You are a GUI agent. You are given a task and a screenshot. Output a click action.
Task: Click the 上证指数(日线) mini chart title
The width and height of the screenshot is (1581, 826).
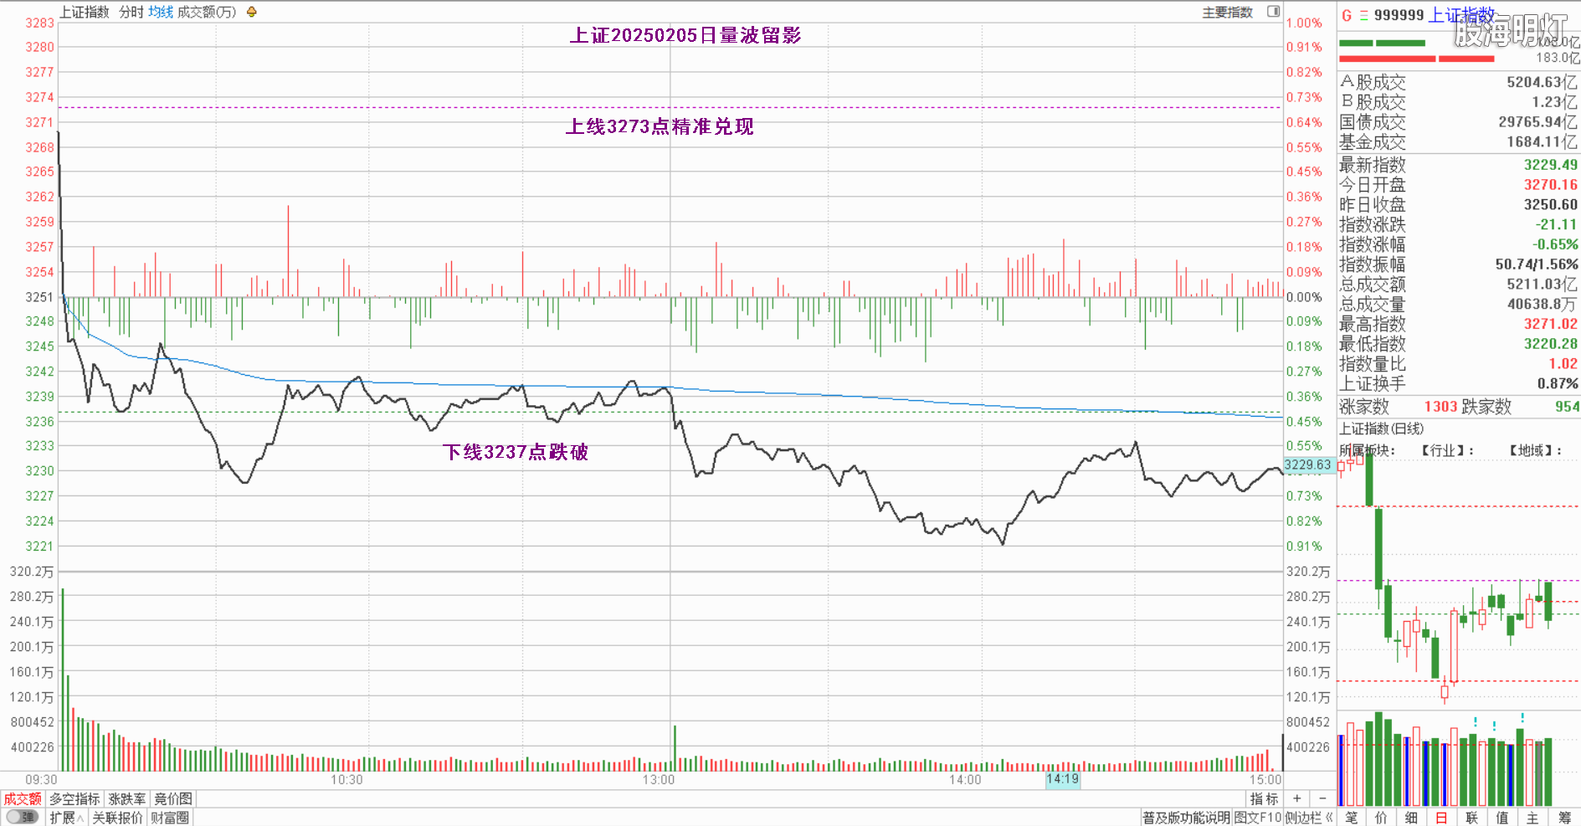point(1382,428)
